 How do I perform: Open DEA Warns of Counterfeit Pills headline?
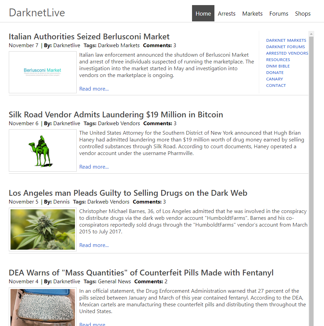[141, 272]
